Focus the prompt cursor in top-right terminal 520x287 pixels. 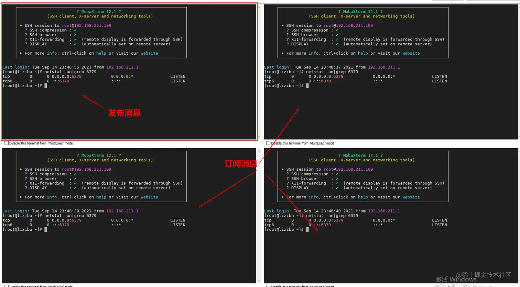coord(307,86)
